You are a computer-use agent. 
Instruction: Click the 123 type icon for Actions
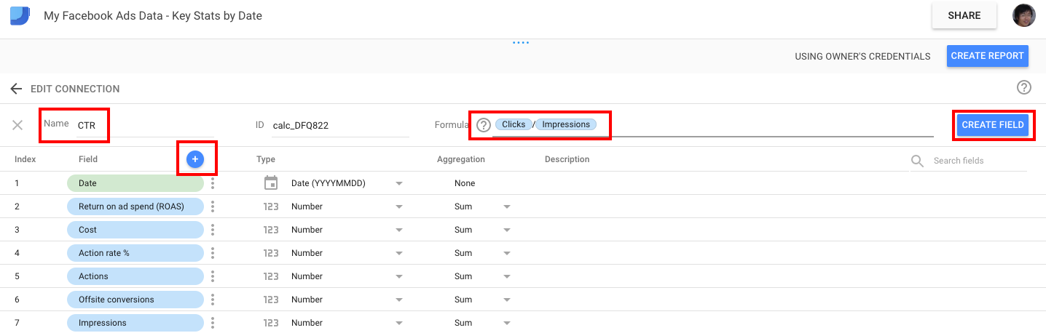click(271, 276)
